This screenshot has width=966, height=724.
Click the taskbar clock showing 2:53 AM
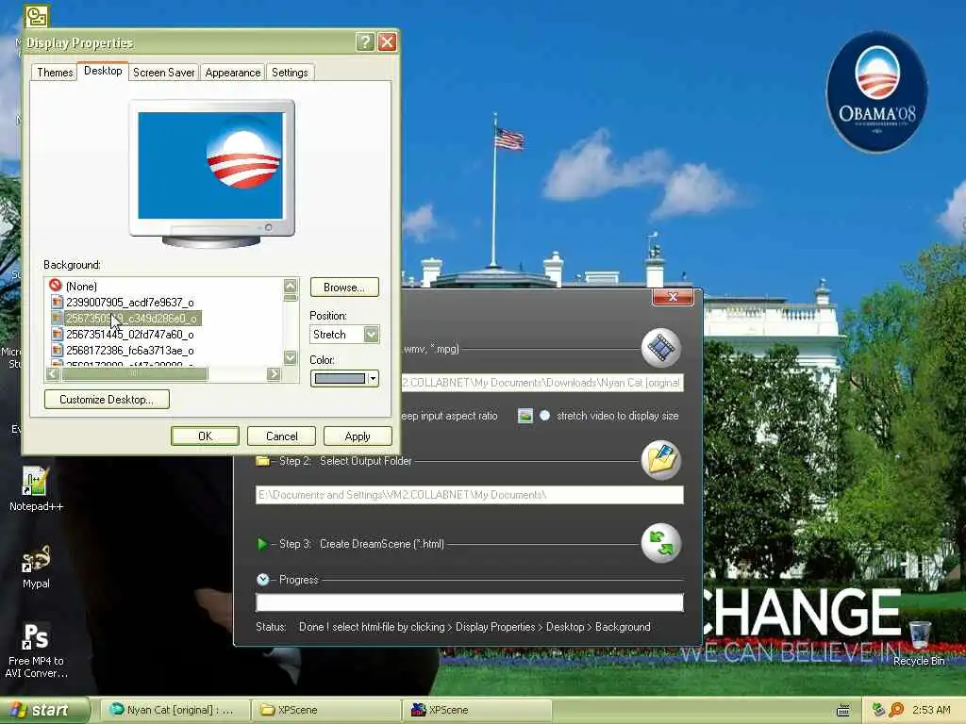pyautogui.click(x=931, y=710)
